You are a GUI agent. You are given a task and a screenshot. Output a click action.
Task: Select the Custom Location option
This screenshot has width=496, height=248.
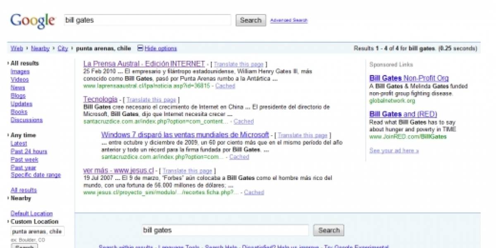(x=35, y=222)
